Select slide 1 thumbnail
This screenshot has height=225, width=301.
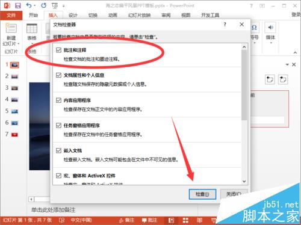(x=14, y=65)
